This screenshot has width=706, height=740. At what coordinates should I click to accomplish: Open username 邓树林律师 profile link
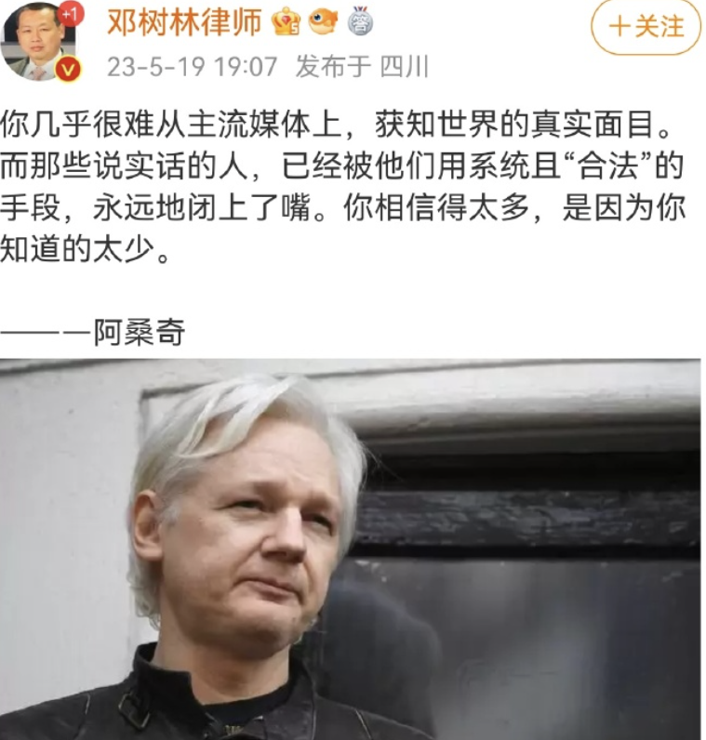184,22
